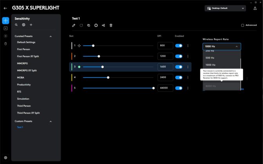
Task: Open the Desktop: Default profile dropdown
Action: pyautogui.click(x=225, y=8)
